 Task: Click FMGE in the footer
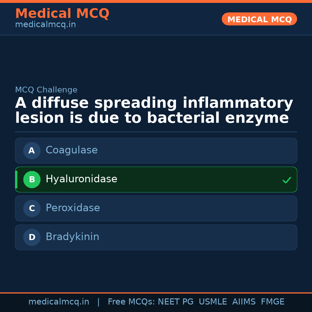(273, 302)
